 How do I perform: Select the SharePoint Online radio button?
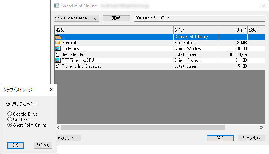(10, 125)
